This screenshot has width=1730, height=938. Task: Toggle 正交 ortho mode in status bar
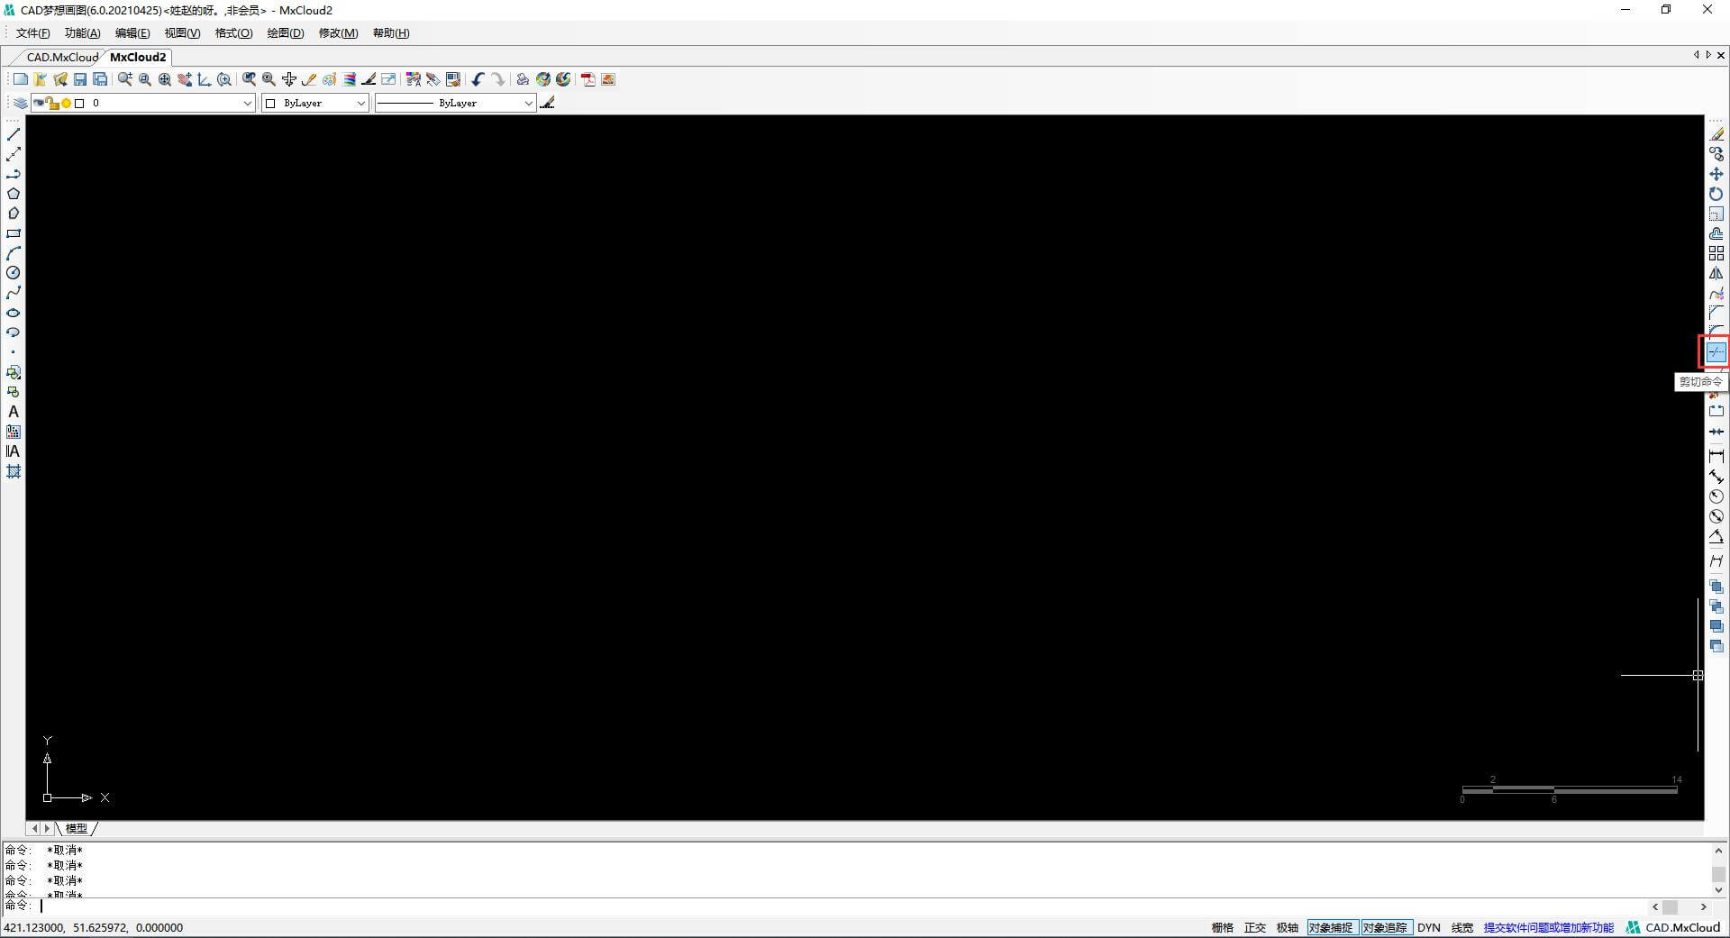[x=1254, y=927]
